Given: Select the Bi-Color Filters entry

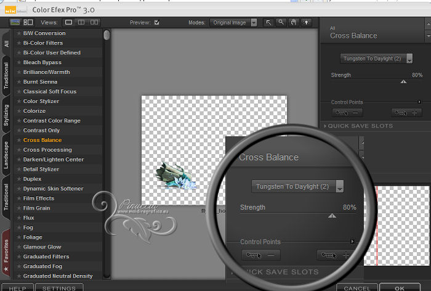Looking at the screenshot, I should [43, 43].
